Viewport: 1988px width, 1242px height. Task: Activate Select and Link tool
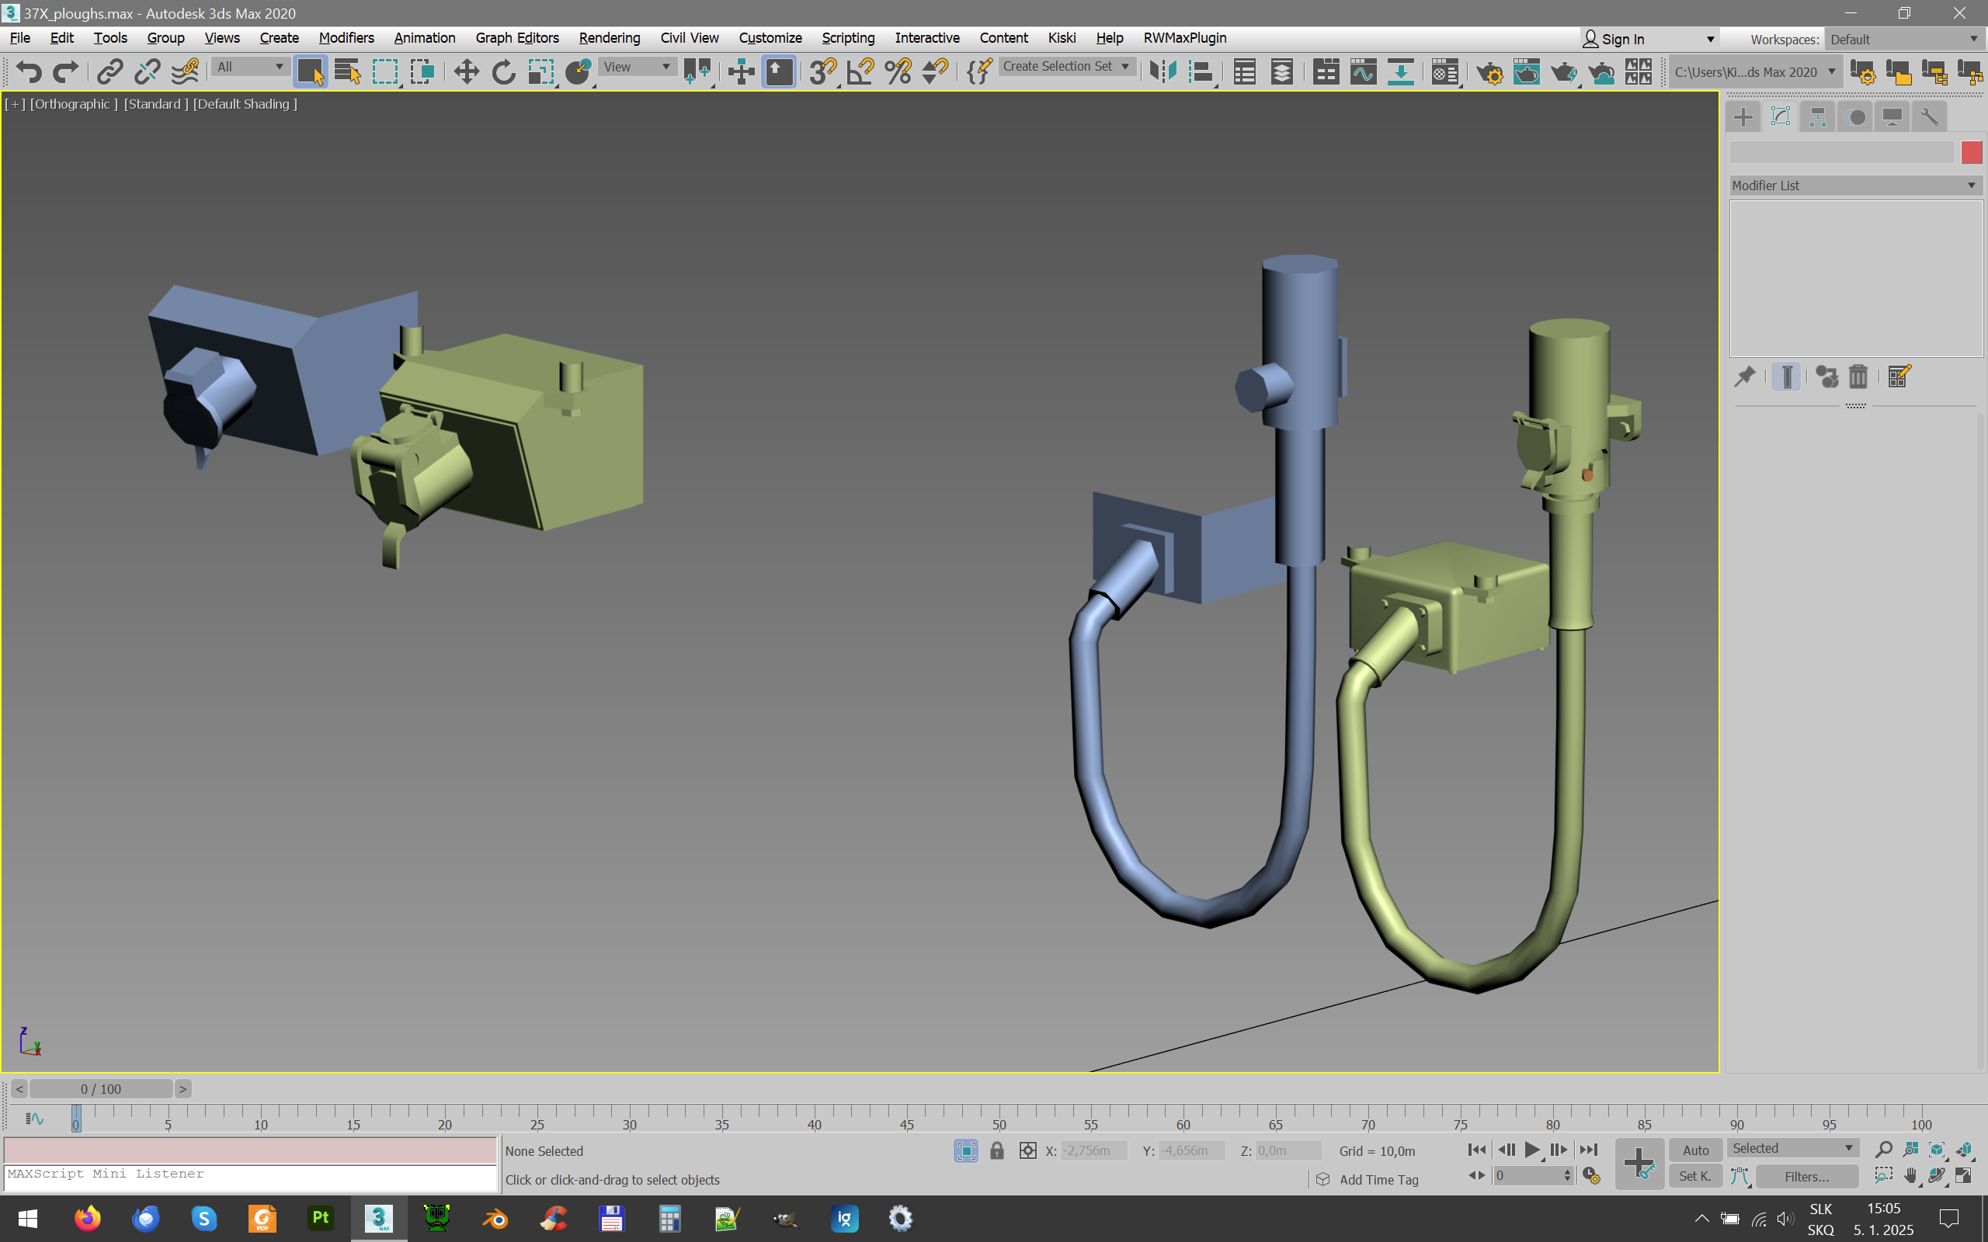[x=109, y=72]
